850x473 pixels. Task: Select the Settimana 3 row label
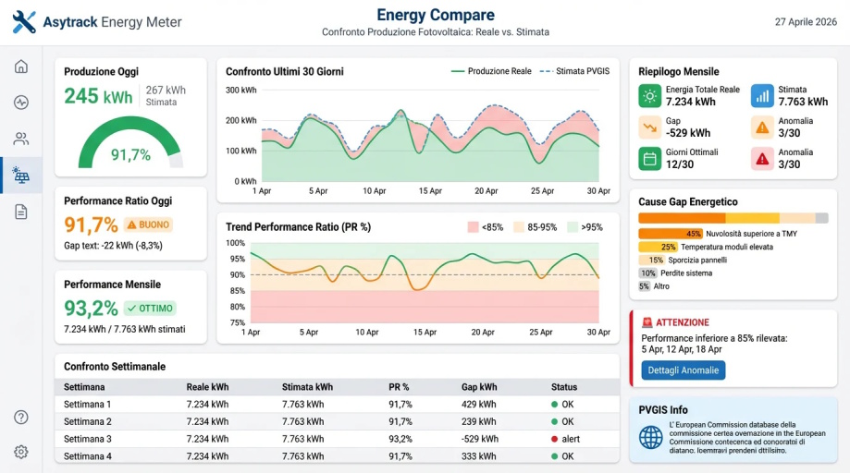[87, 439]
